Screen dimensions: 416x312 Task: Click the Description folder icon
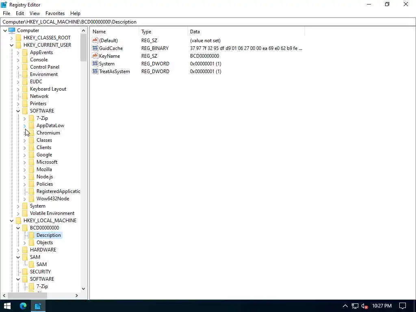(31, 235)
